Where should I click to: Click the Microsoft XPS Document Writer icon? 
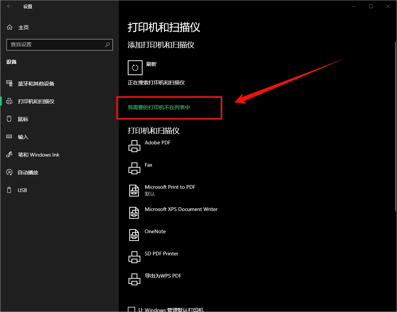click(x=134, y=213)
